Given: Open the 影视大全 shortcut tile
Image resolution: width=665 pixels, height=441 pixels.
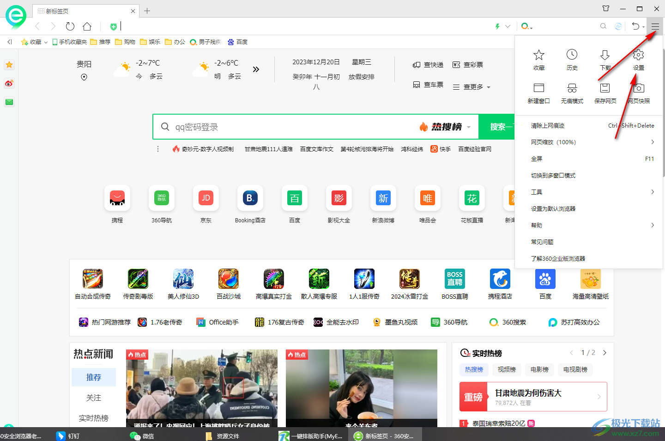Looking at the screenshot, I should 339,198.
